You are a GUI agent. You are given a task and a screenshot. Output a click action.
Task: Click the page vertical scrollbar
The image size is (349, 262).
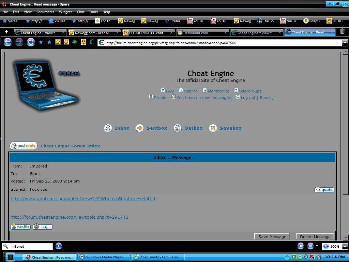pyautogui.click(x=346, y=136)
